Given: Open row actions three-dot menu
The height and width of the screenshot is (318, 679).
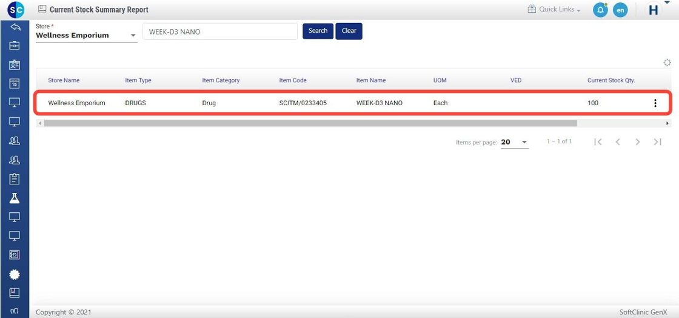Looking at the screenshot, I should [x=655, y=103].
